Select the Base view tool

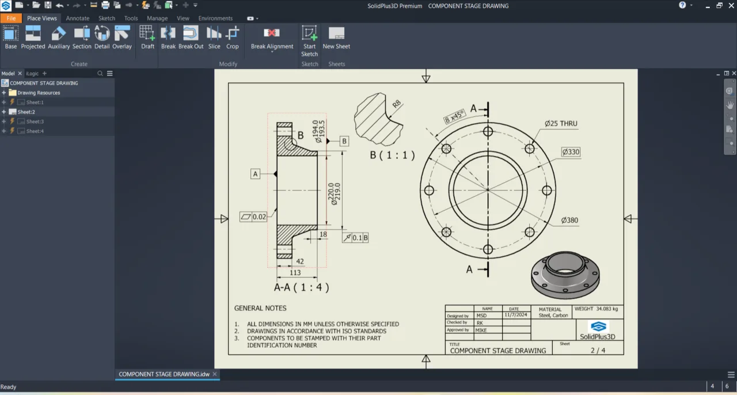pos(11,37)
